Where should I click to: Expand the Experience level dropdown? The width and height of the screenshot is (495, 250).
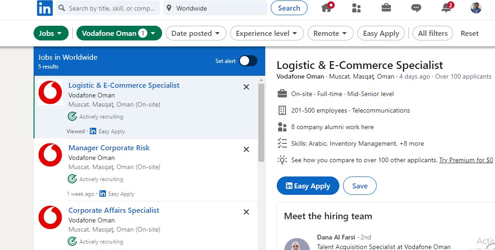coord(267,33)
